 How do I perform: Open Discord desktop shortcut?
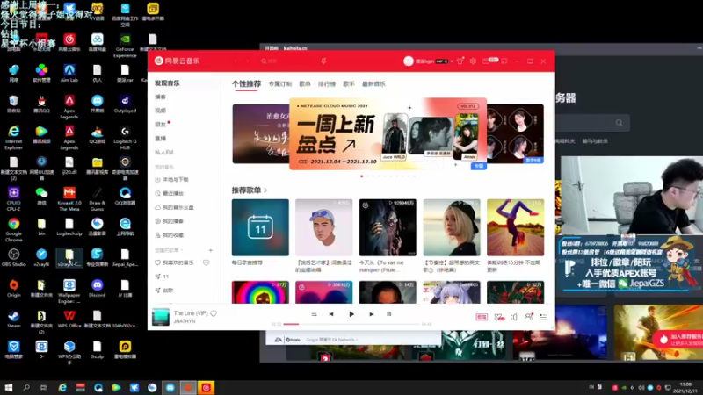97,288
